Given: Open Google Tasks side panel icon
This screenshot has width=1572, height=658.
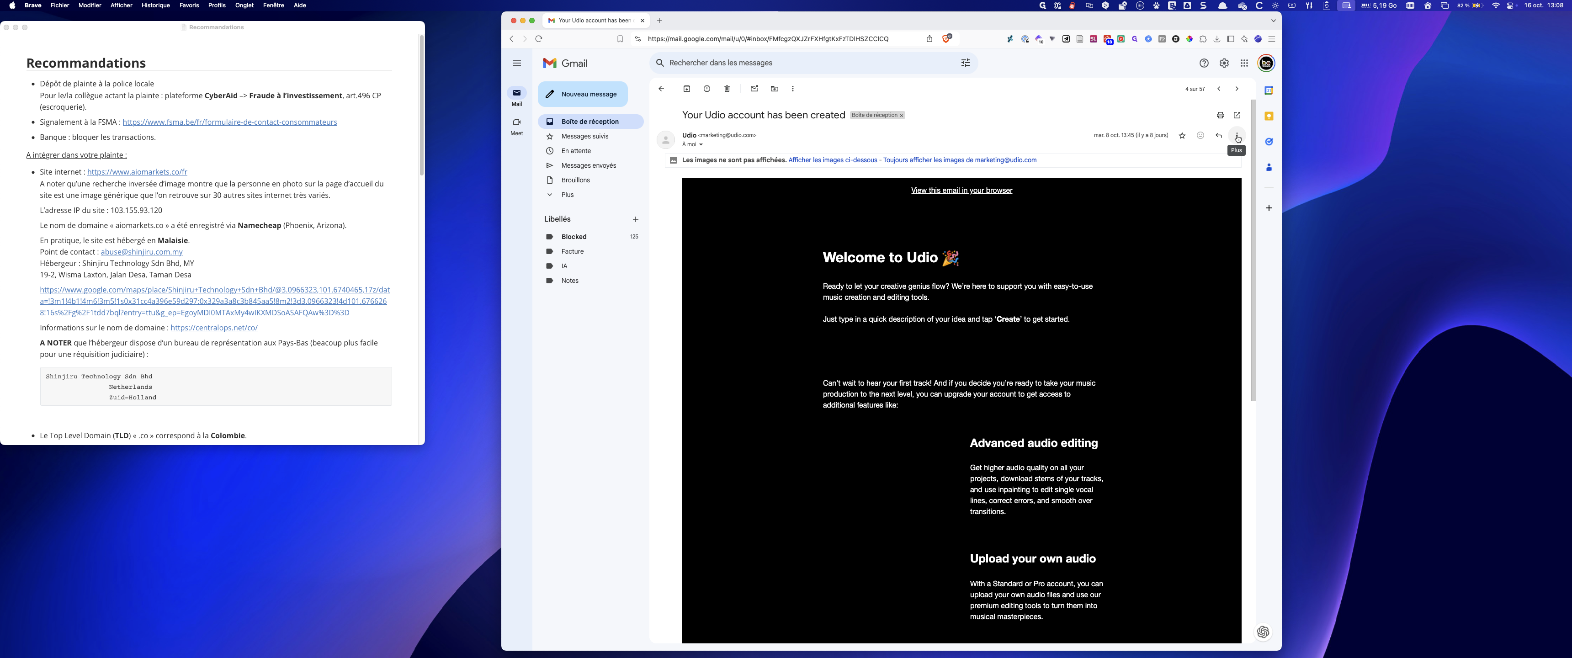Looking at the screenshot, I should 1269,142.
